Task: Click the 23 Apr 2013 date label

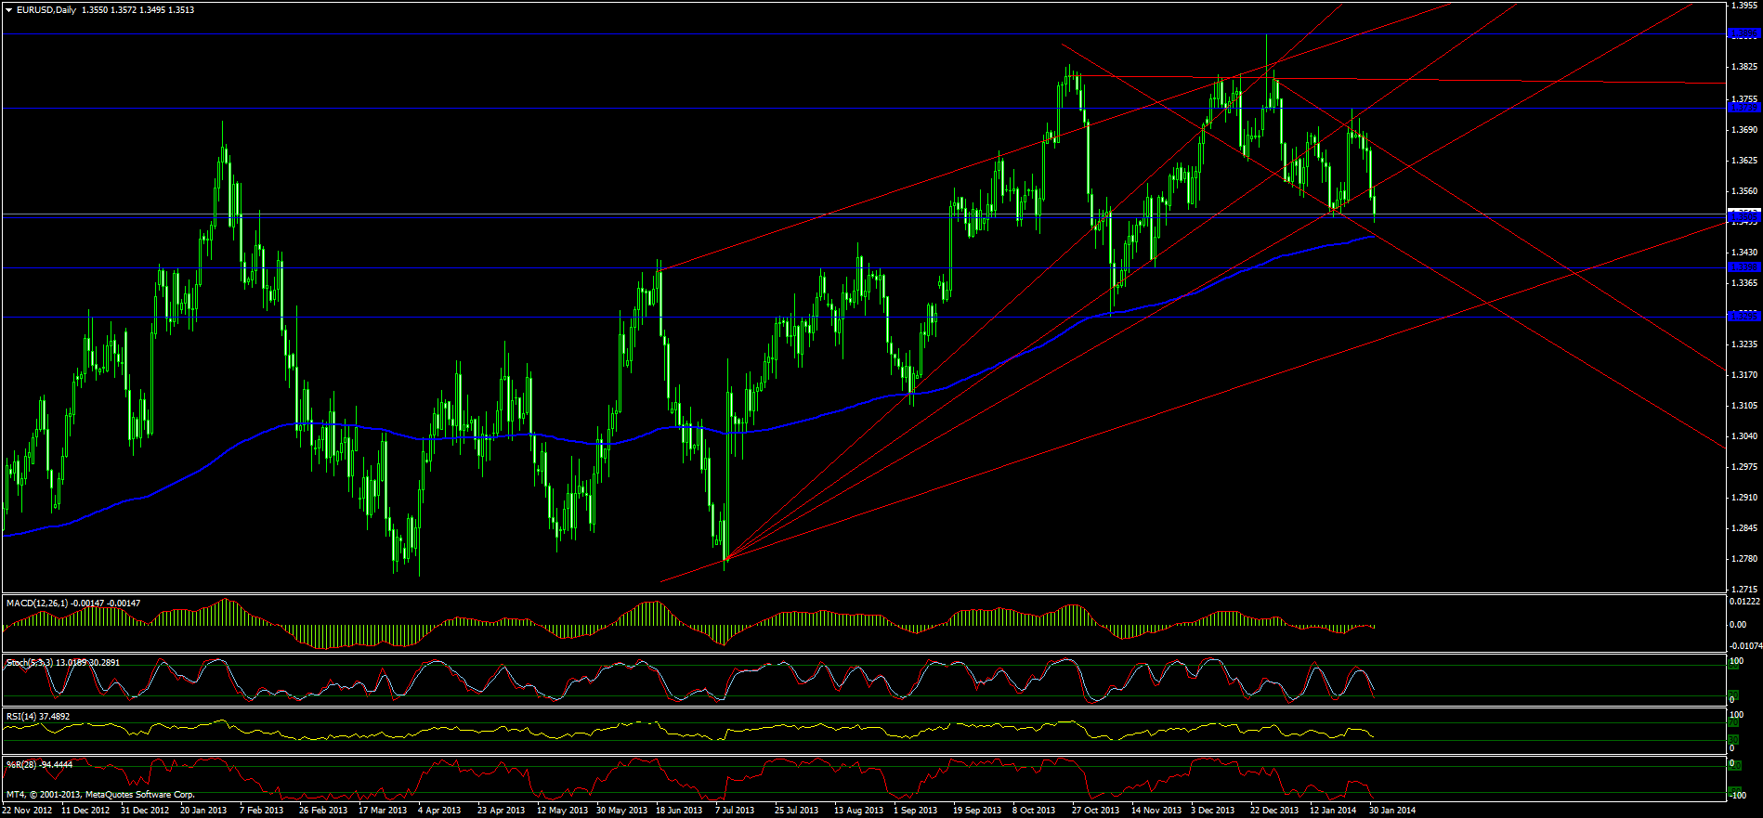Action: pos(501,811)
